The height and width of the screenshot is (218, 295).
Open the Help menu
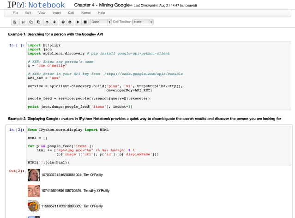(x=101, y=13)
